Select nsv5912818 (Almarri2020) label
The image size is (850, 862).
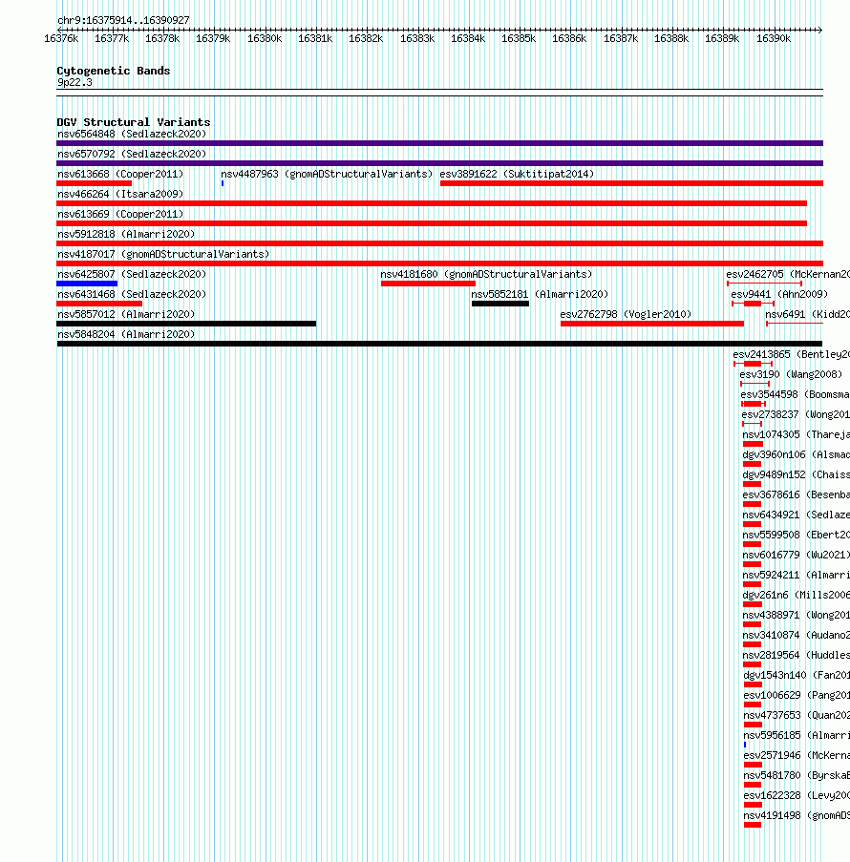tap(126, 234)
